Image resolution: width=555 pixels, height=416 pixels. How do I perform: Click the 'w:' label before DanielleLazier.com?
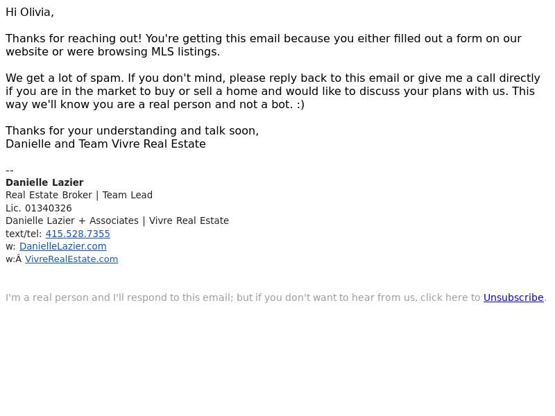pyautogui.click(x=10, y=246)
